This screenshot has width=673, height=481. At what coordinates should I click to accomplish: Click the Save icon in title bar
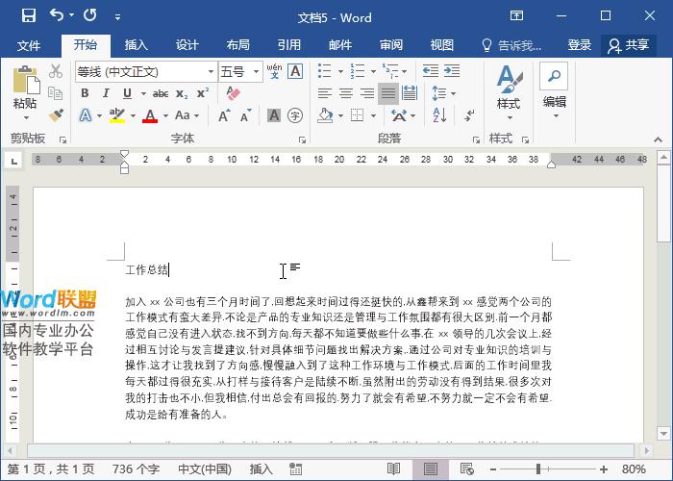pyautogui.click(x=28, y=15)
